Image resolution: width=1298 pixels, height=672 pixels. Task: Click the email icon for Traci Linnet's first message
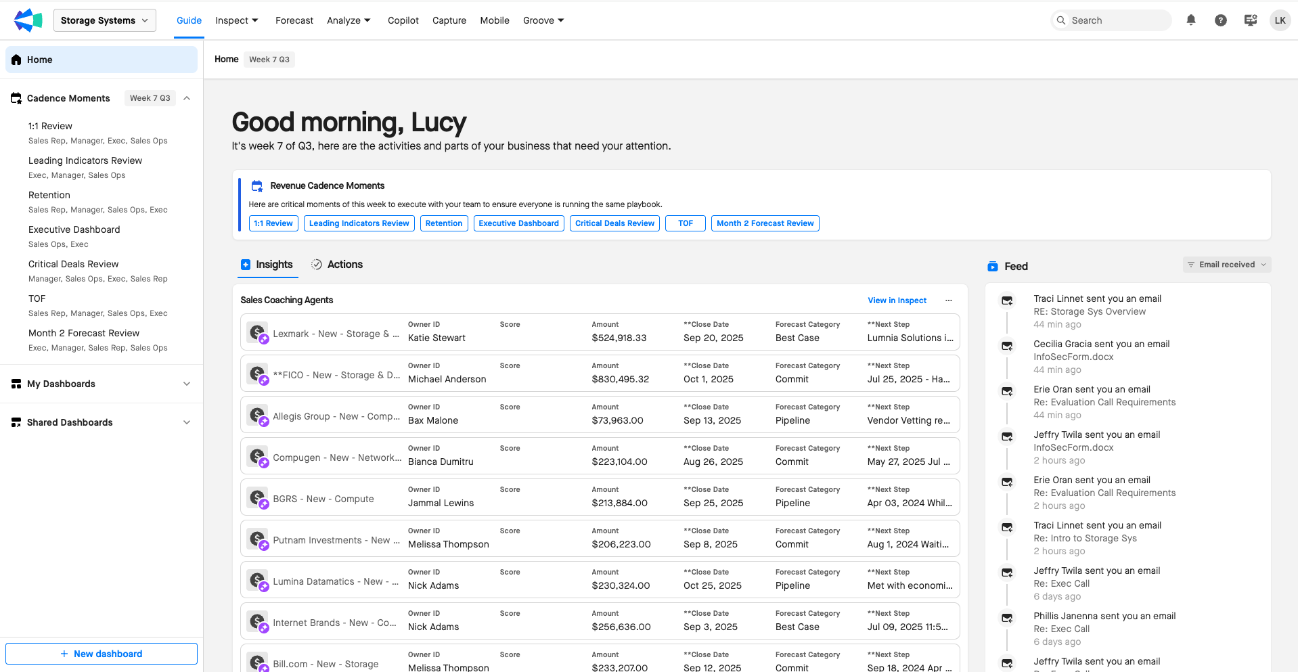[x=1007, y=300]
